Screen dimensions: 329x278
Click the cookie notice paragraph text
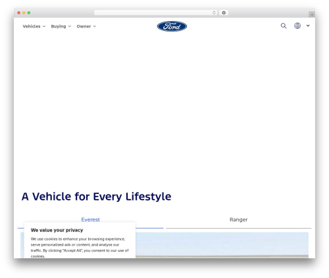coord(80,247)
